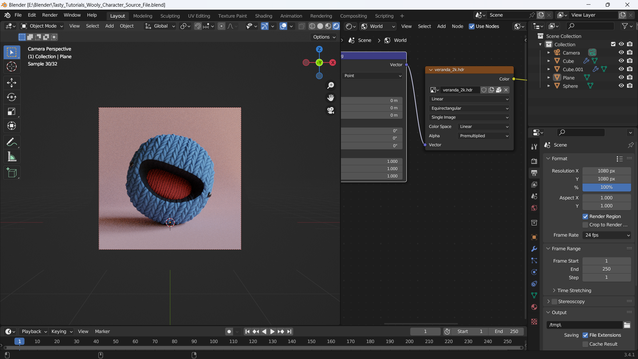Open the Render properties tab icon
This screenshot has width=638, height=359.
534,161
